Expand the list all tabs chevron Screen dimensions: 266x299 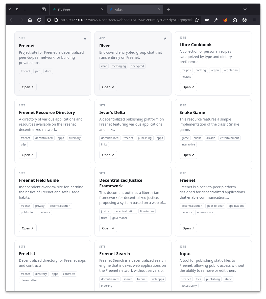[245, 9]
